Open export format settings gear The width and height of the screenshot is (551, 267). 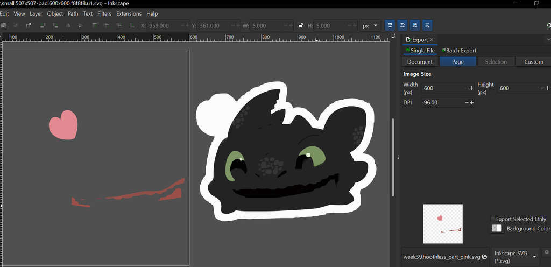click(x=547, y=252)
